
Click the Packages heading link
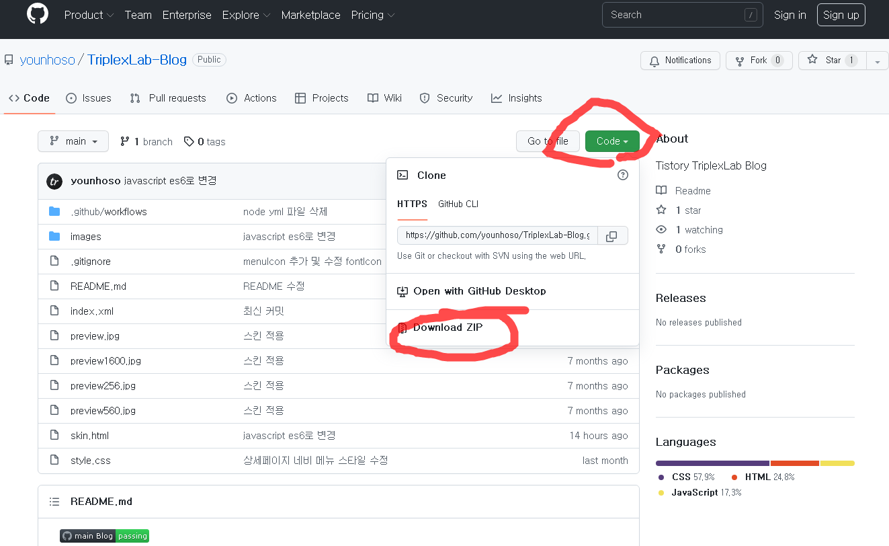683,370
